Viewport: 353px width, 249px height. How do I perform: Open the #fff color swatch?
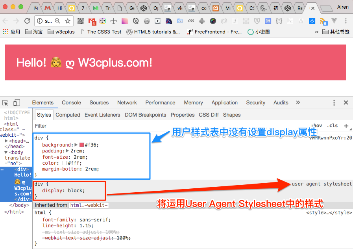click(x=65, y=163)
